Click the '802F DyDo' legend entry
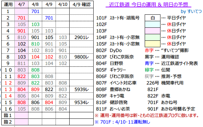Viewport: 203px width, 127px height. click(x=109, y=50)
